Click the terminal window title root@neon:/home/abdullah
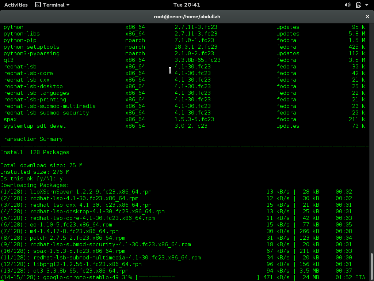 click(187, 16)
